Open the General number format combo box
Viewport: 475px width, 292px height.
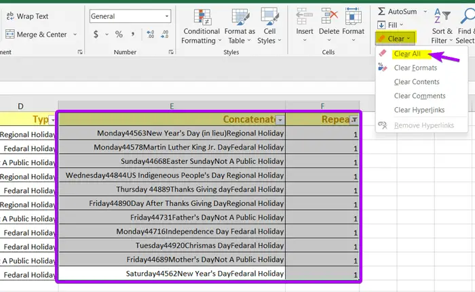coord(130,16)
